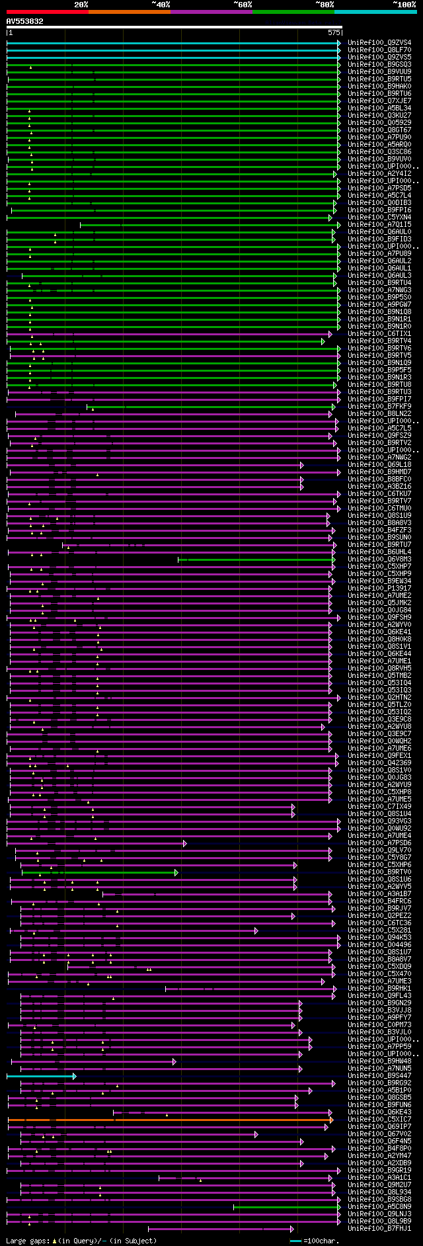This screenshot has height=1246, width=423.
Task: Open hit UniRef100_A7Q1I5
Action: [x=379, y=224]
